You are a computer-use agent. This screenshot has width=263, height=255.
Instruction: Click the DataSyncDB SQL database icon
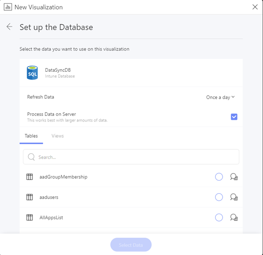32,73
